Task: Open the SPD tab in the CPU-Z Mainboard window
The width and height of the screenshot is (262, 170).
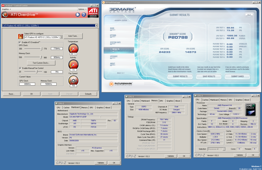Action: click(x=91, y=108)
